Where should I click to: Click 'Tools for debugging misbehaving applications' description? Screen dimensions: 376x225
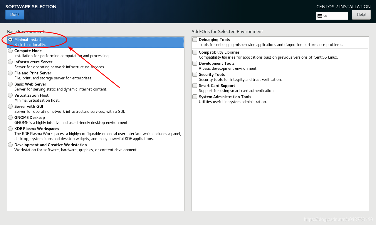[x=271, y=45]
